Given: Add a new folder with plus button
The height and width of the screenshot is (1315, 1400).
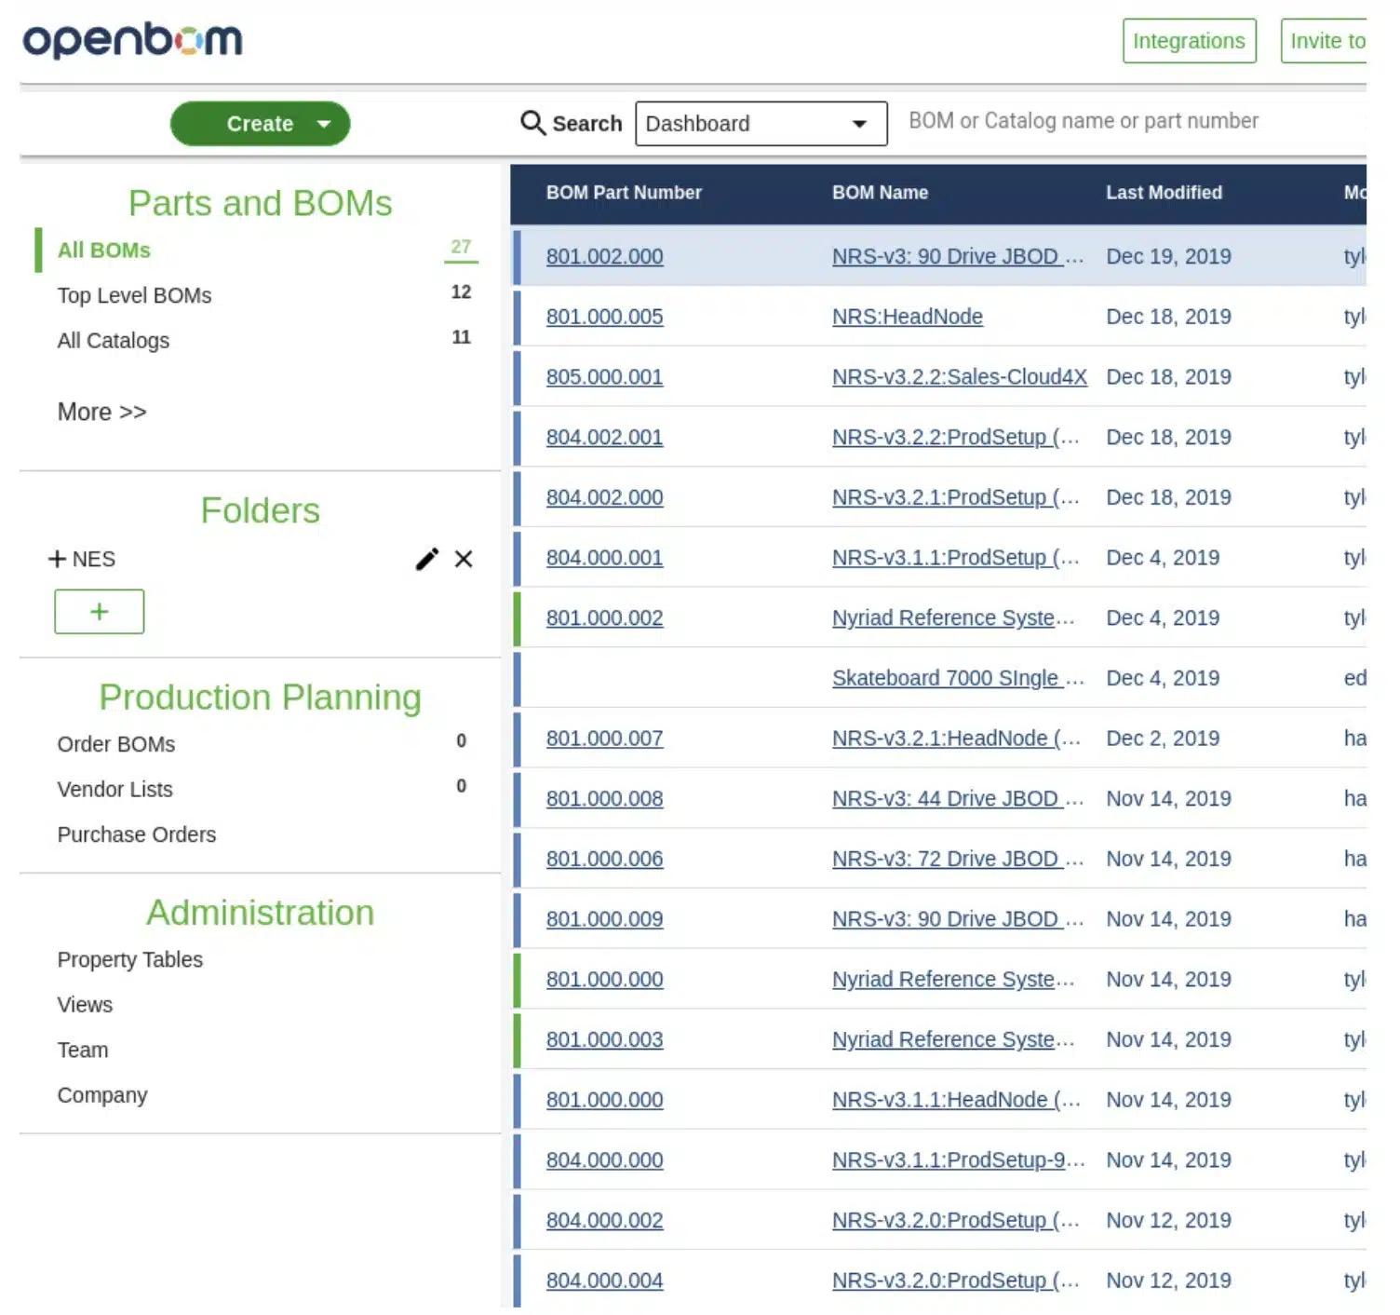Looking at the screenshot, I should tap(100, 612).
